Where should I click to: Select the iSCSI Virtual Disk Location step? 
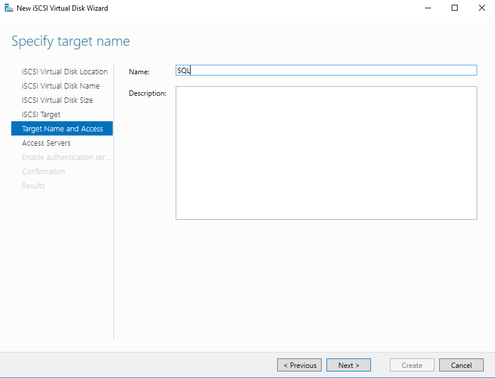click(65, 71)
